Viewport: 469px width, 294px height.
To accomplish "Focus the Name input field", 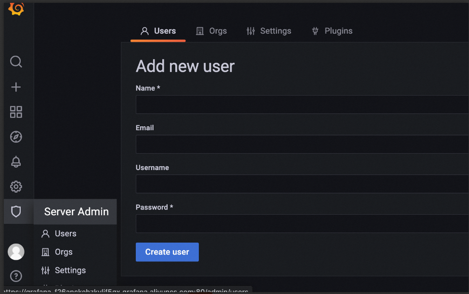I will 302,104.
